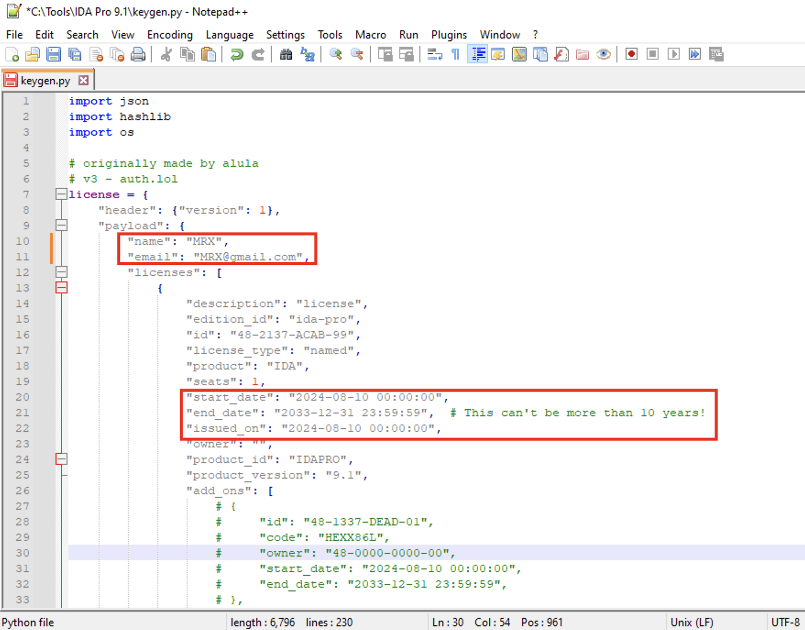
Task: Click the Zoom Out toolbar icon
Action: coord(356,54)
